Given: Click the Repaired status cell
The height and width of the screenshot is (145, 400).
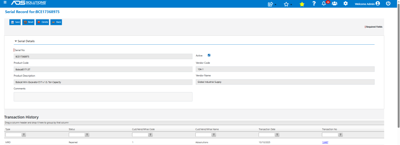Looking at the screenshot, I should pos(73,142).
